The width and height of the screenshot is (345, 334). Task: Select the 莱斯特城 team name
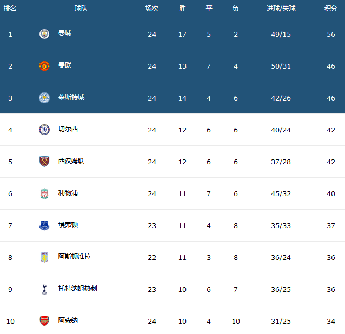(71, 97)
